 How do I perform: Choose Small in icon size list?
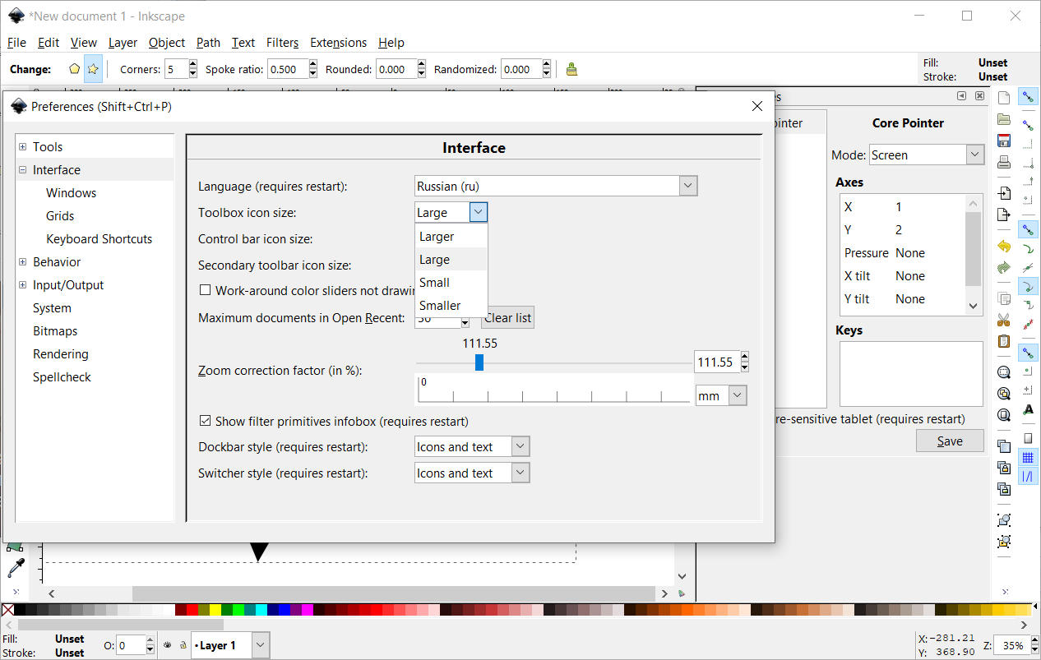pyautogui.click(x=451, y=282)
